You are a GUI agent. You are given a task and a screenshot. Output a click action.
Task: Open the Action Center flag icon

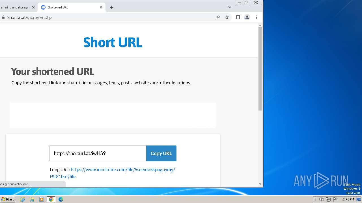[335, 199]
